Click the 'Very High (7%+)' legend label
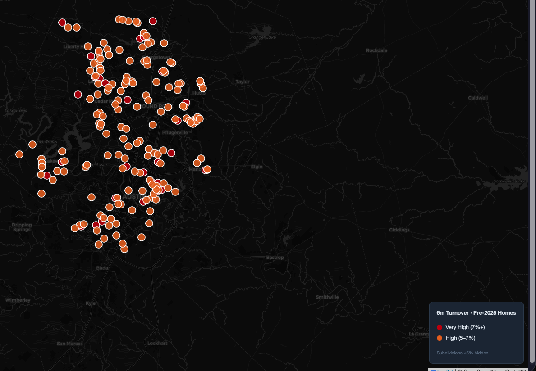 click(465, 327)
